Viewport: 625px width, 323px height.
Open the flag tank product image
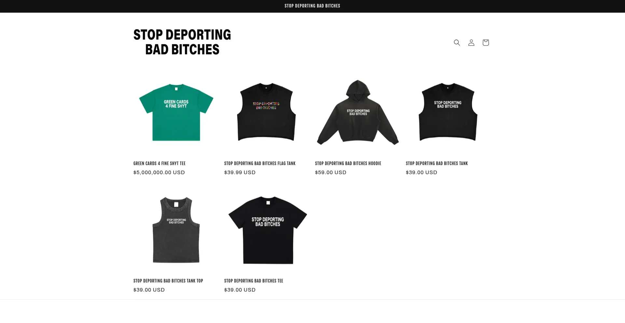coord(267,112)
